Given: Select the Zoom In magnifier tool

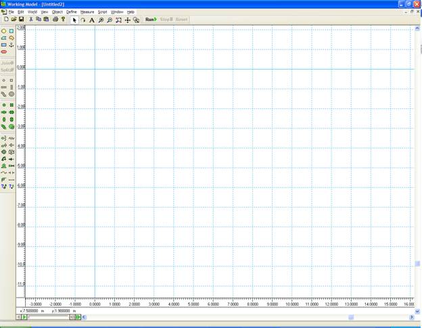Looking at the screenshot, I should point(101,20).
